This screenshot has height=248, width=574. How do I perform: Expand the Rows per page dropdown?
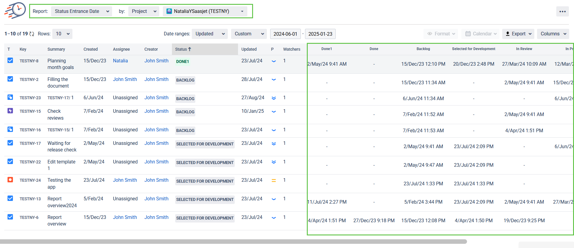[62, 34]
